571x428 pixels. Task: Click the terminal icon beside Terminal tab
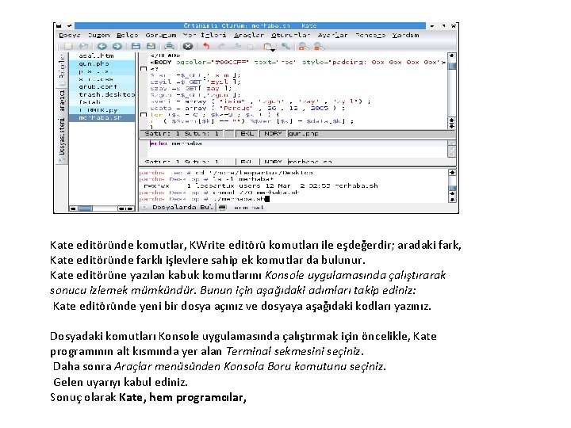point(223,208)
